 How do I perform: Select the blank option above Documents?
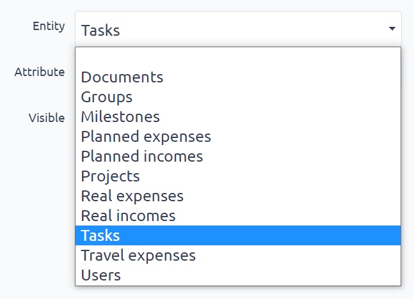pyautogui.click(x=237, y=59)
